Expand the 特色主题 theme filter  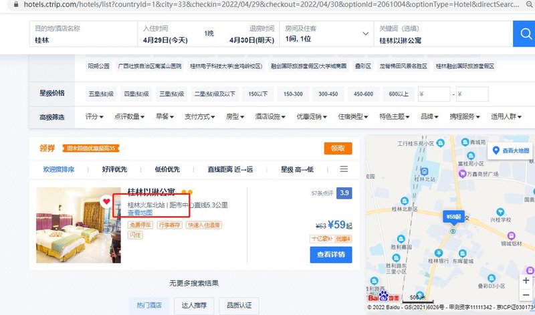pos(395,117)
